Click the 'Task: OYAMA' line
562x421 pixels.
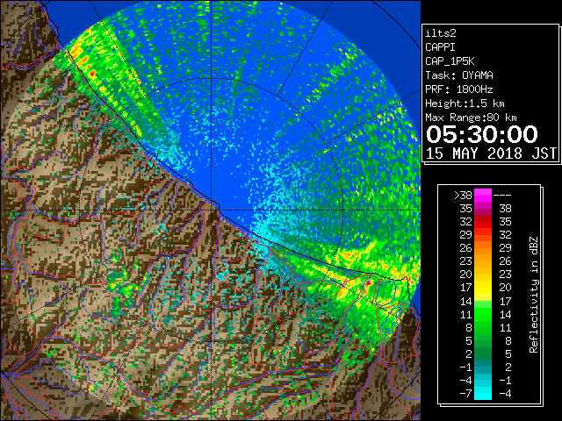(459, 75)
